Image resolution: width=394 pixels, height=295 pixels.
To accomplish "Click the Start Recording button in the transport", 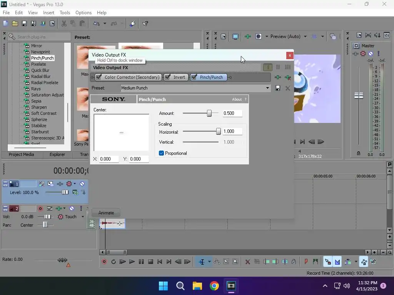I will [x=104, y=262].
